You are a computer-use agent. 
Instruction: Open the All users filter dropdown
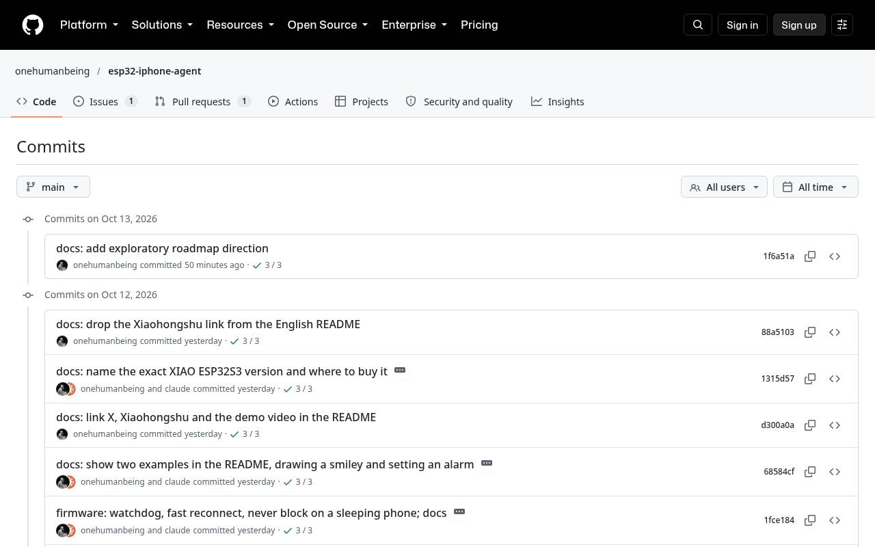pos(724,187)
